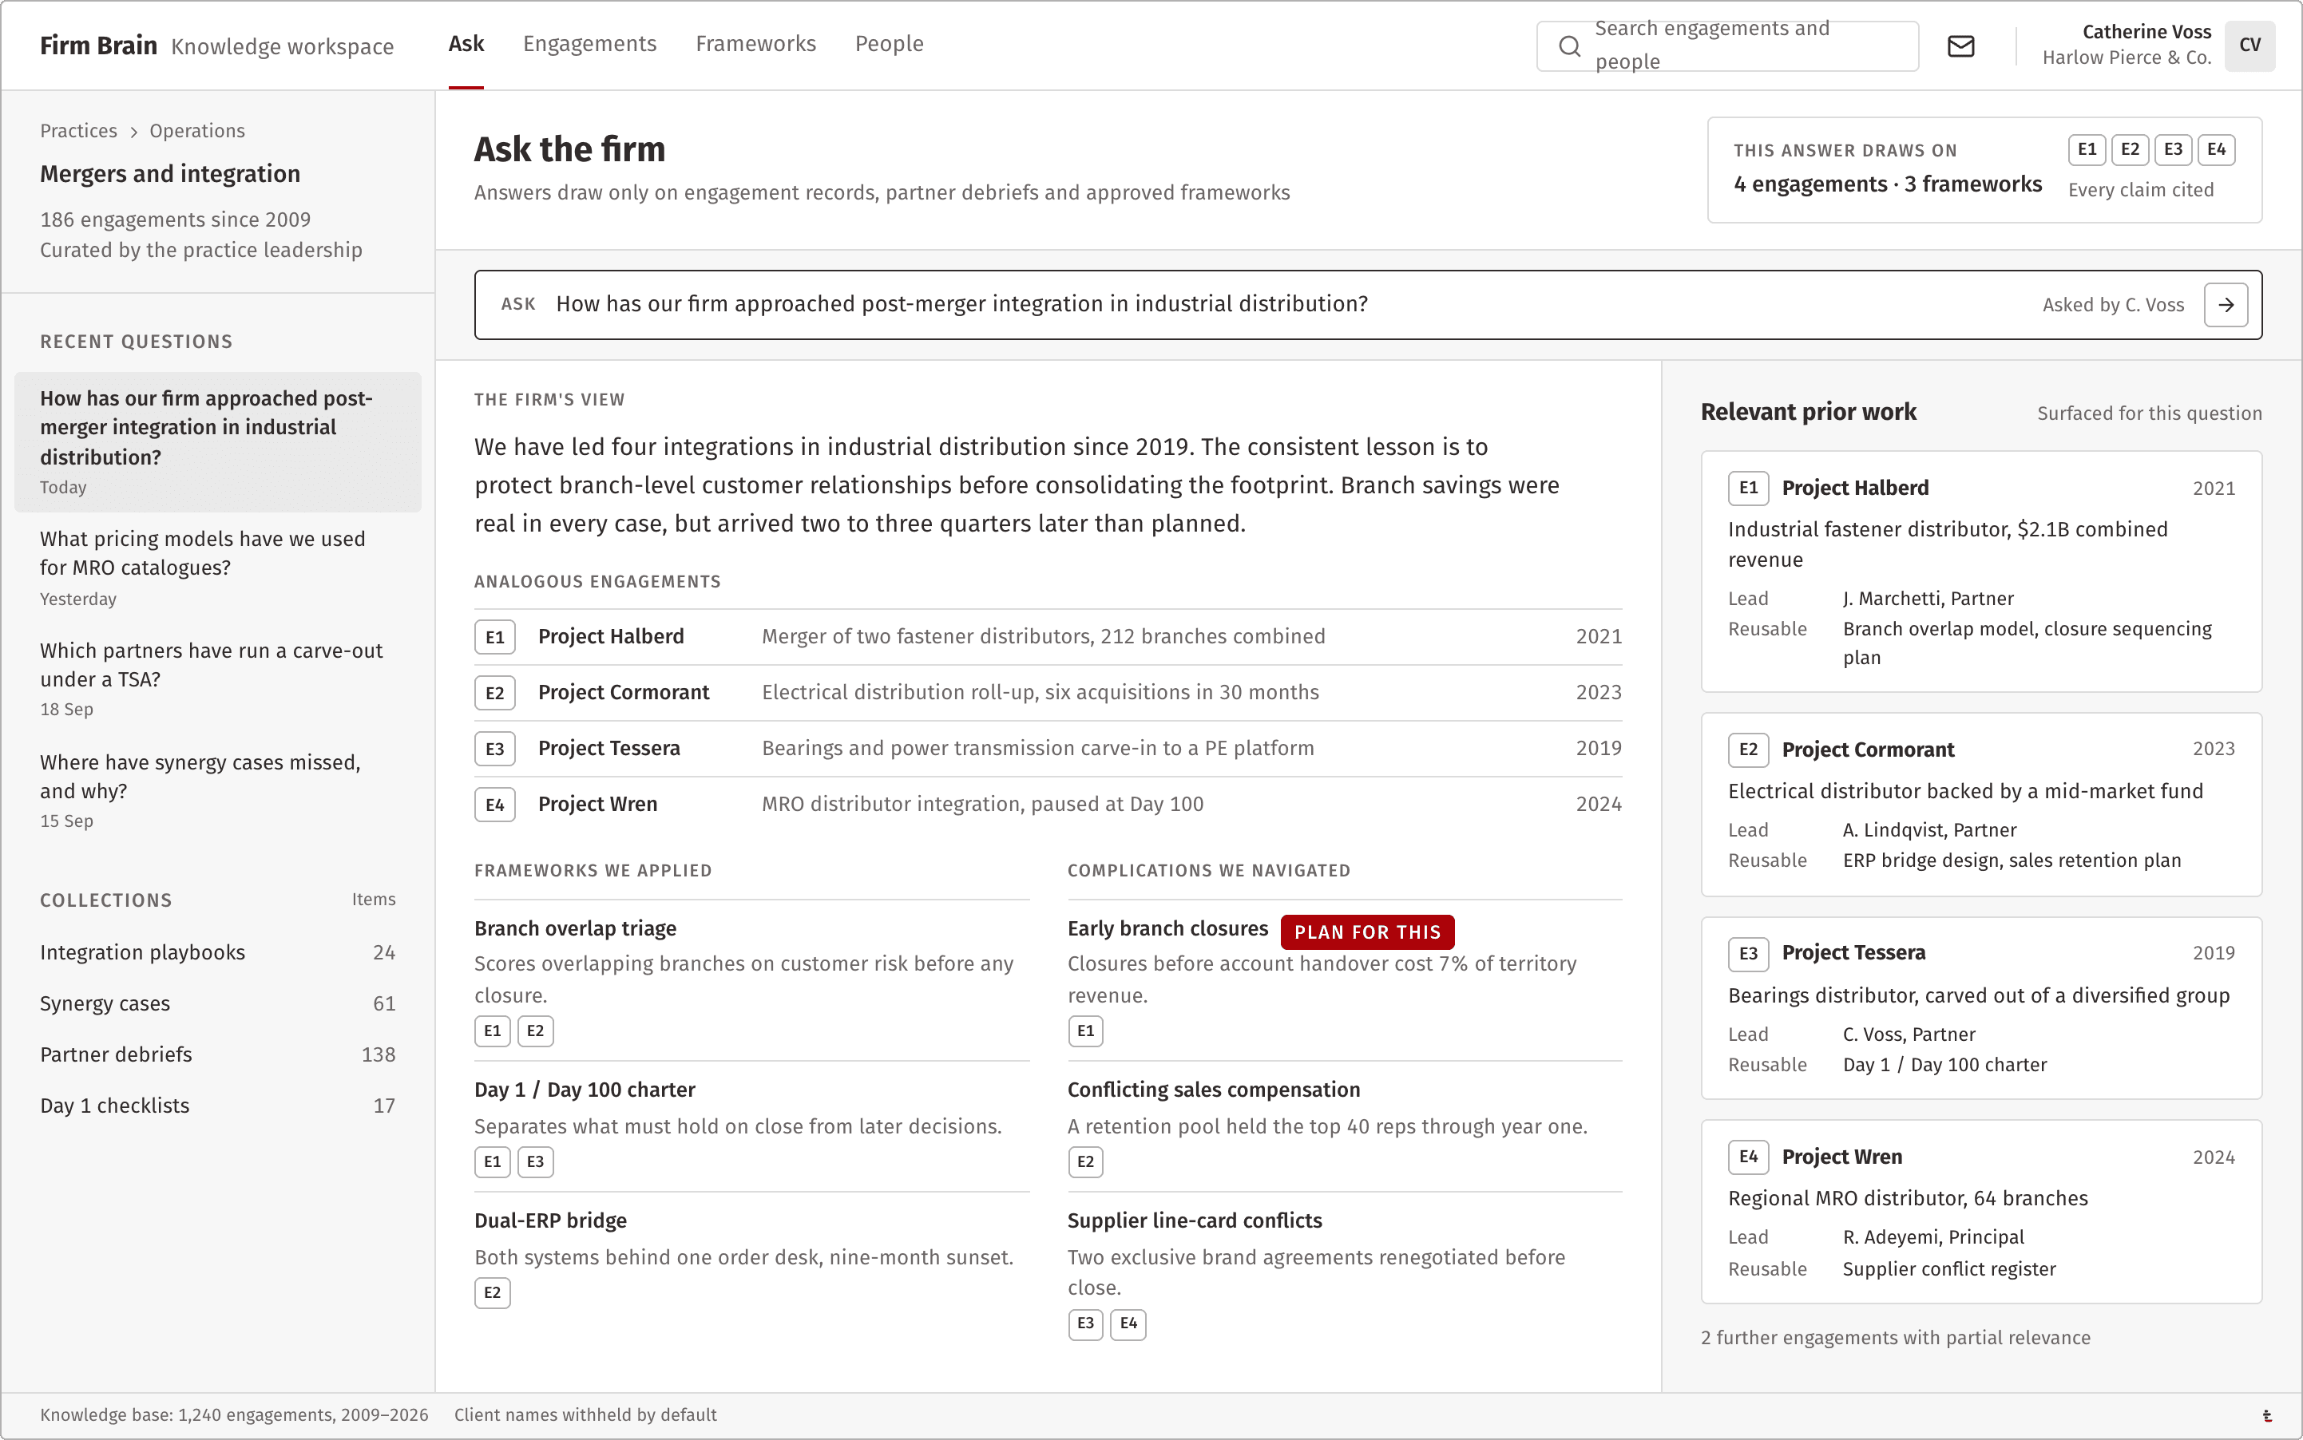Open the Project Wren prior work card
The height and width of the screenshot is (1440, 2303).
pyautogui.click(x=1981, y=1212)
